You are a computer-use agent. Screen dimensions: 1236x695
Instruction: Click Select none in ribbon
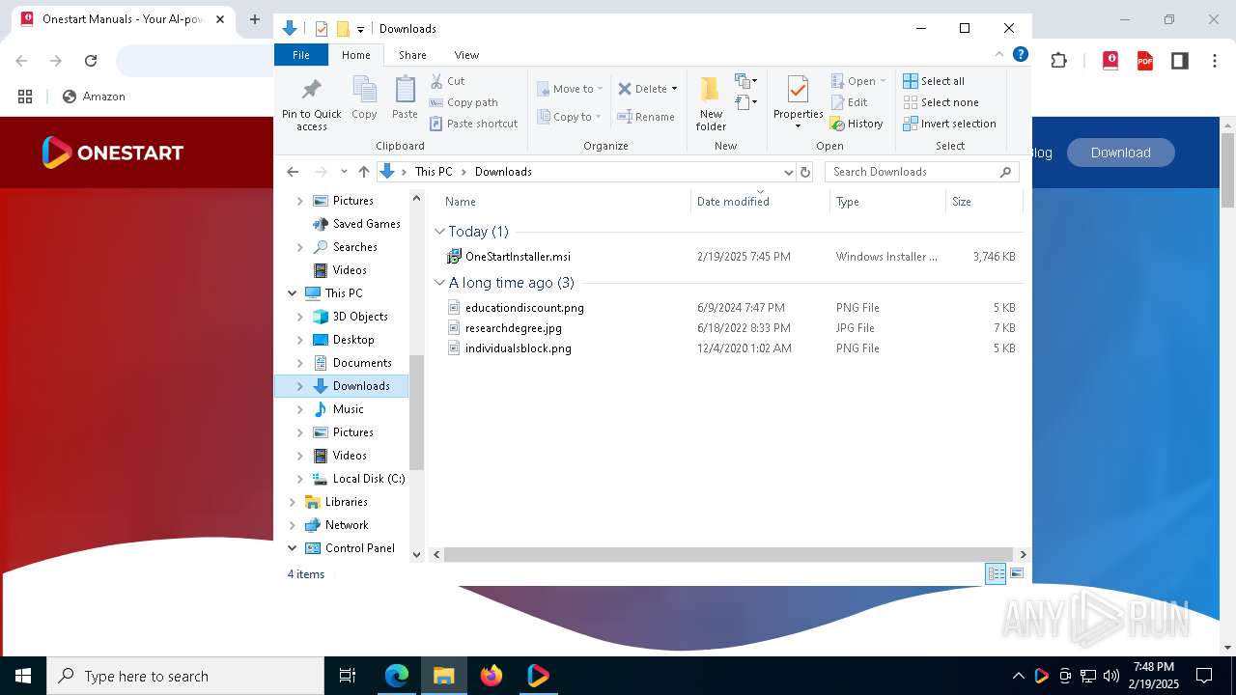941,102
